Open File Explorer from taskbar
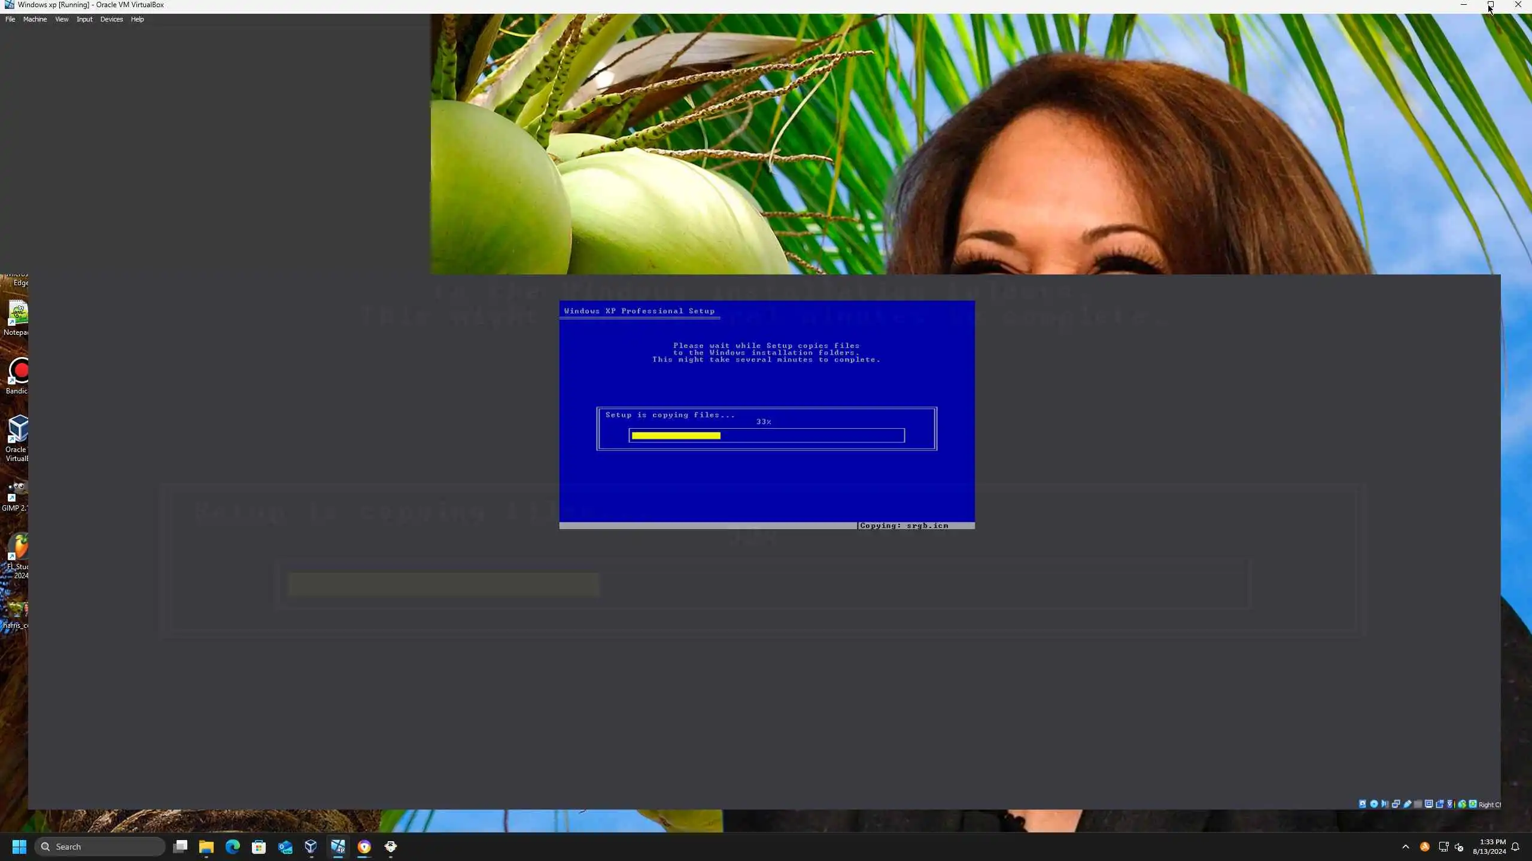 [206, 847]
